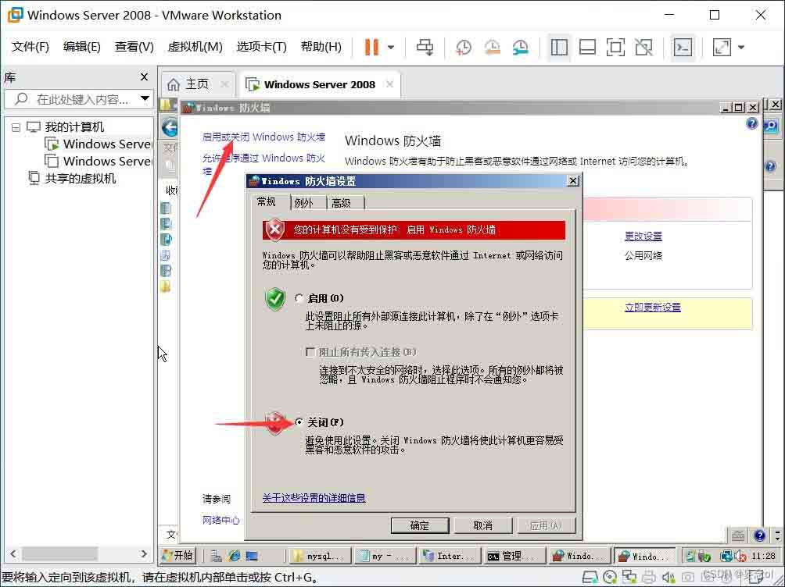Open the my - notepad taskbar item

[385, 556]
